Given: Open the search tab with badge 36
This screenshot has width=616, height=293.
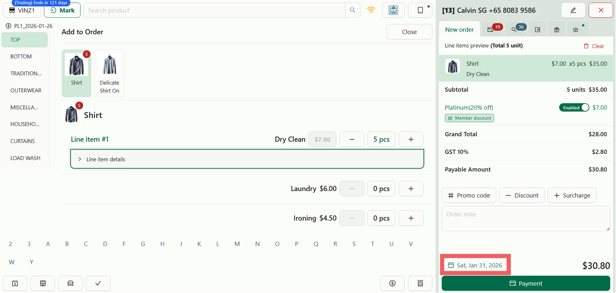Looking at the screenshot, I should (x=516, y=30).
